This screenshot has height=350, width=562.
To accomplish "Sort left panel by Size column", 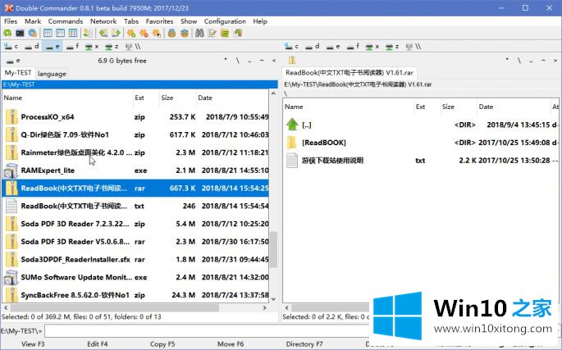I will 177,98.
